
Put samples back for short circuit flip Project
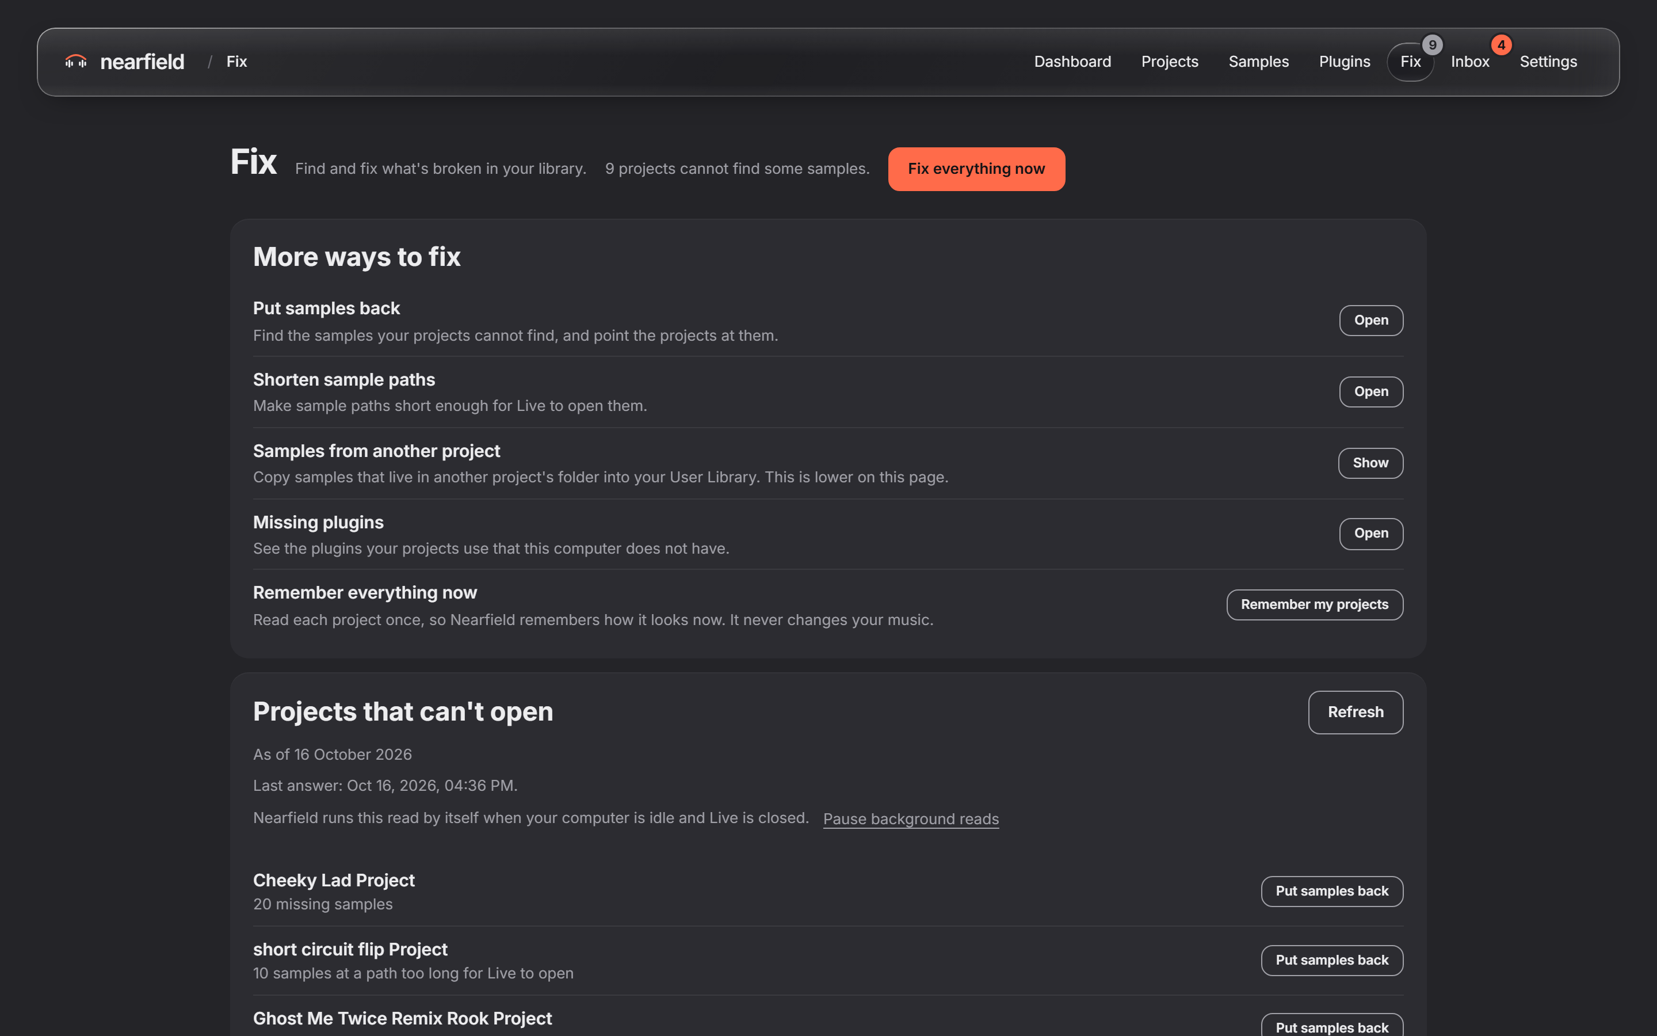1332,961
